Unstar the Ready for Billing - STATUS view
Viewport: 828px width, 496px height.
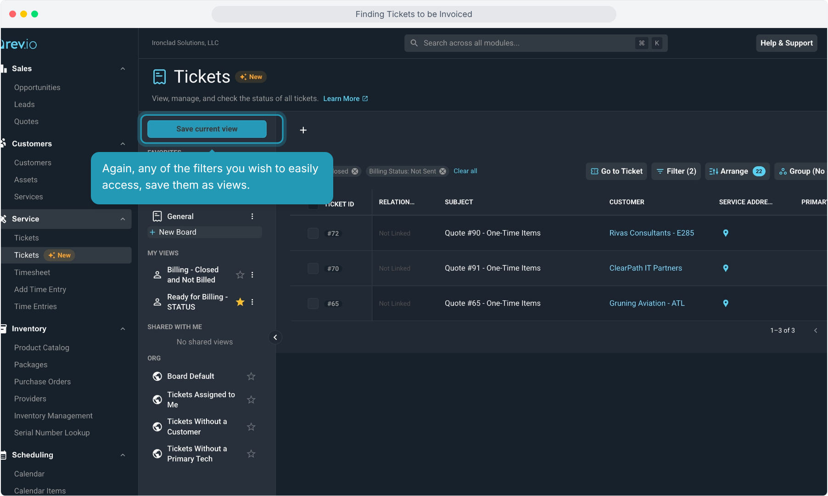[x=240, y=302]
